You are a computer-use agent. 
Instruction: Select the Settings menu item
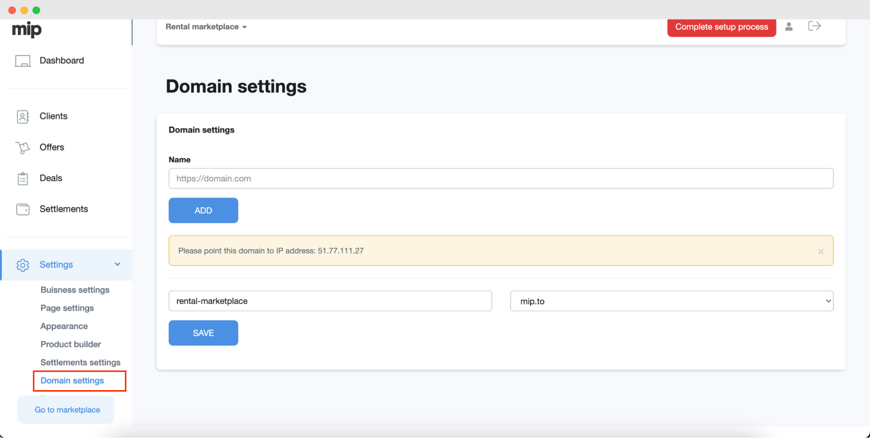click(x=67, y=265)
